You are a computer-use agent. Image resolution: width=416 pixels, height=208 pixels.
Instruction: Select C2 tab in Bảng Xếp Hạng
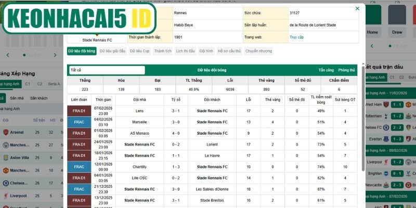(40, 84)
